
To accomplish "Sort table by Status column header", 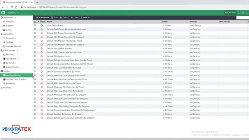I will click(43, 22).
